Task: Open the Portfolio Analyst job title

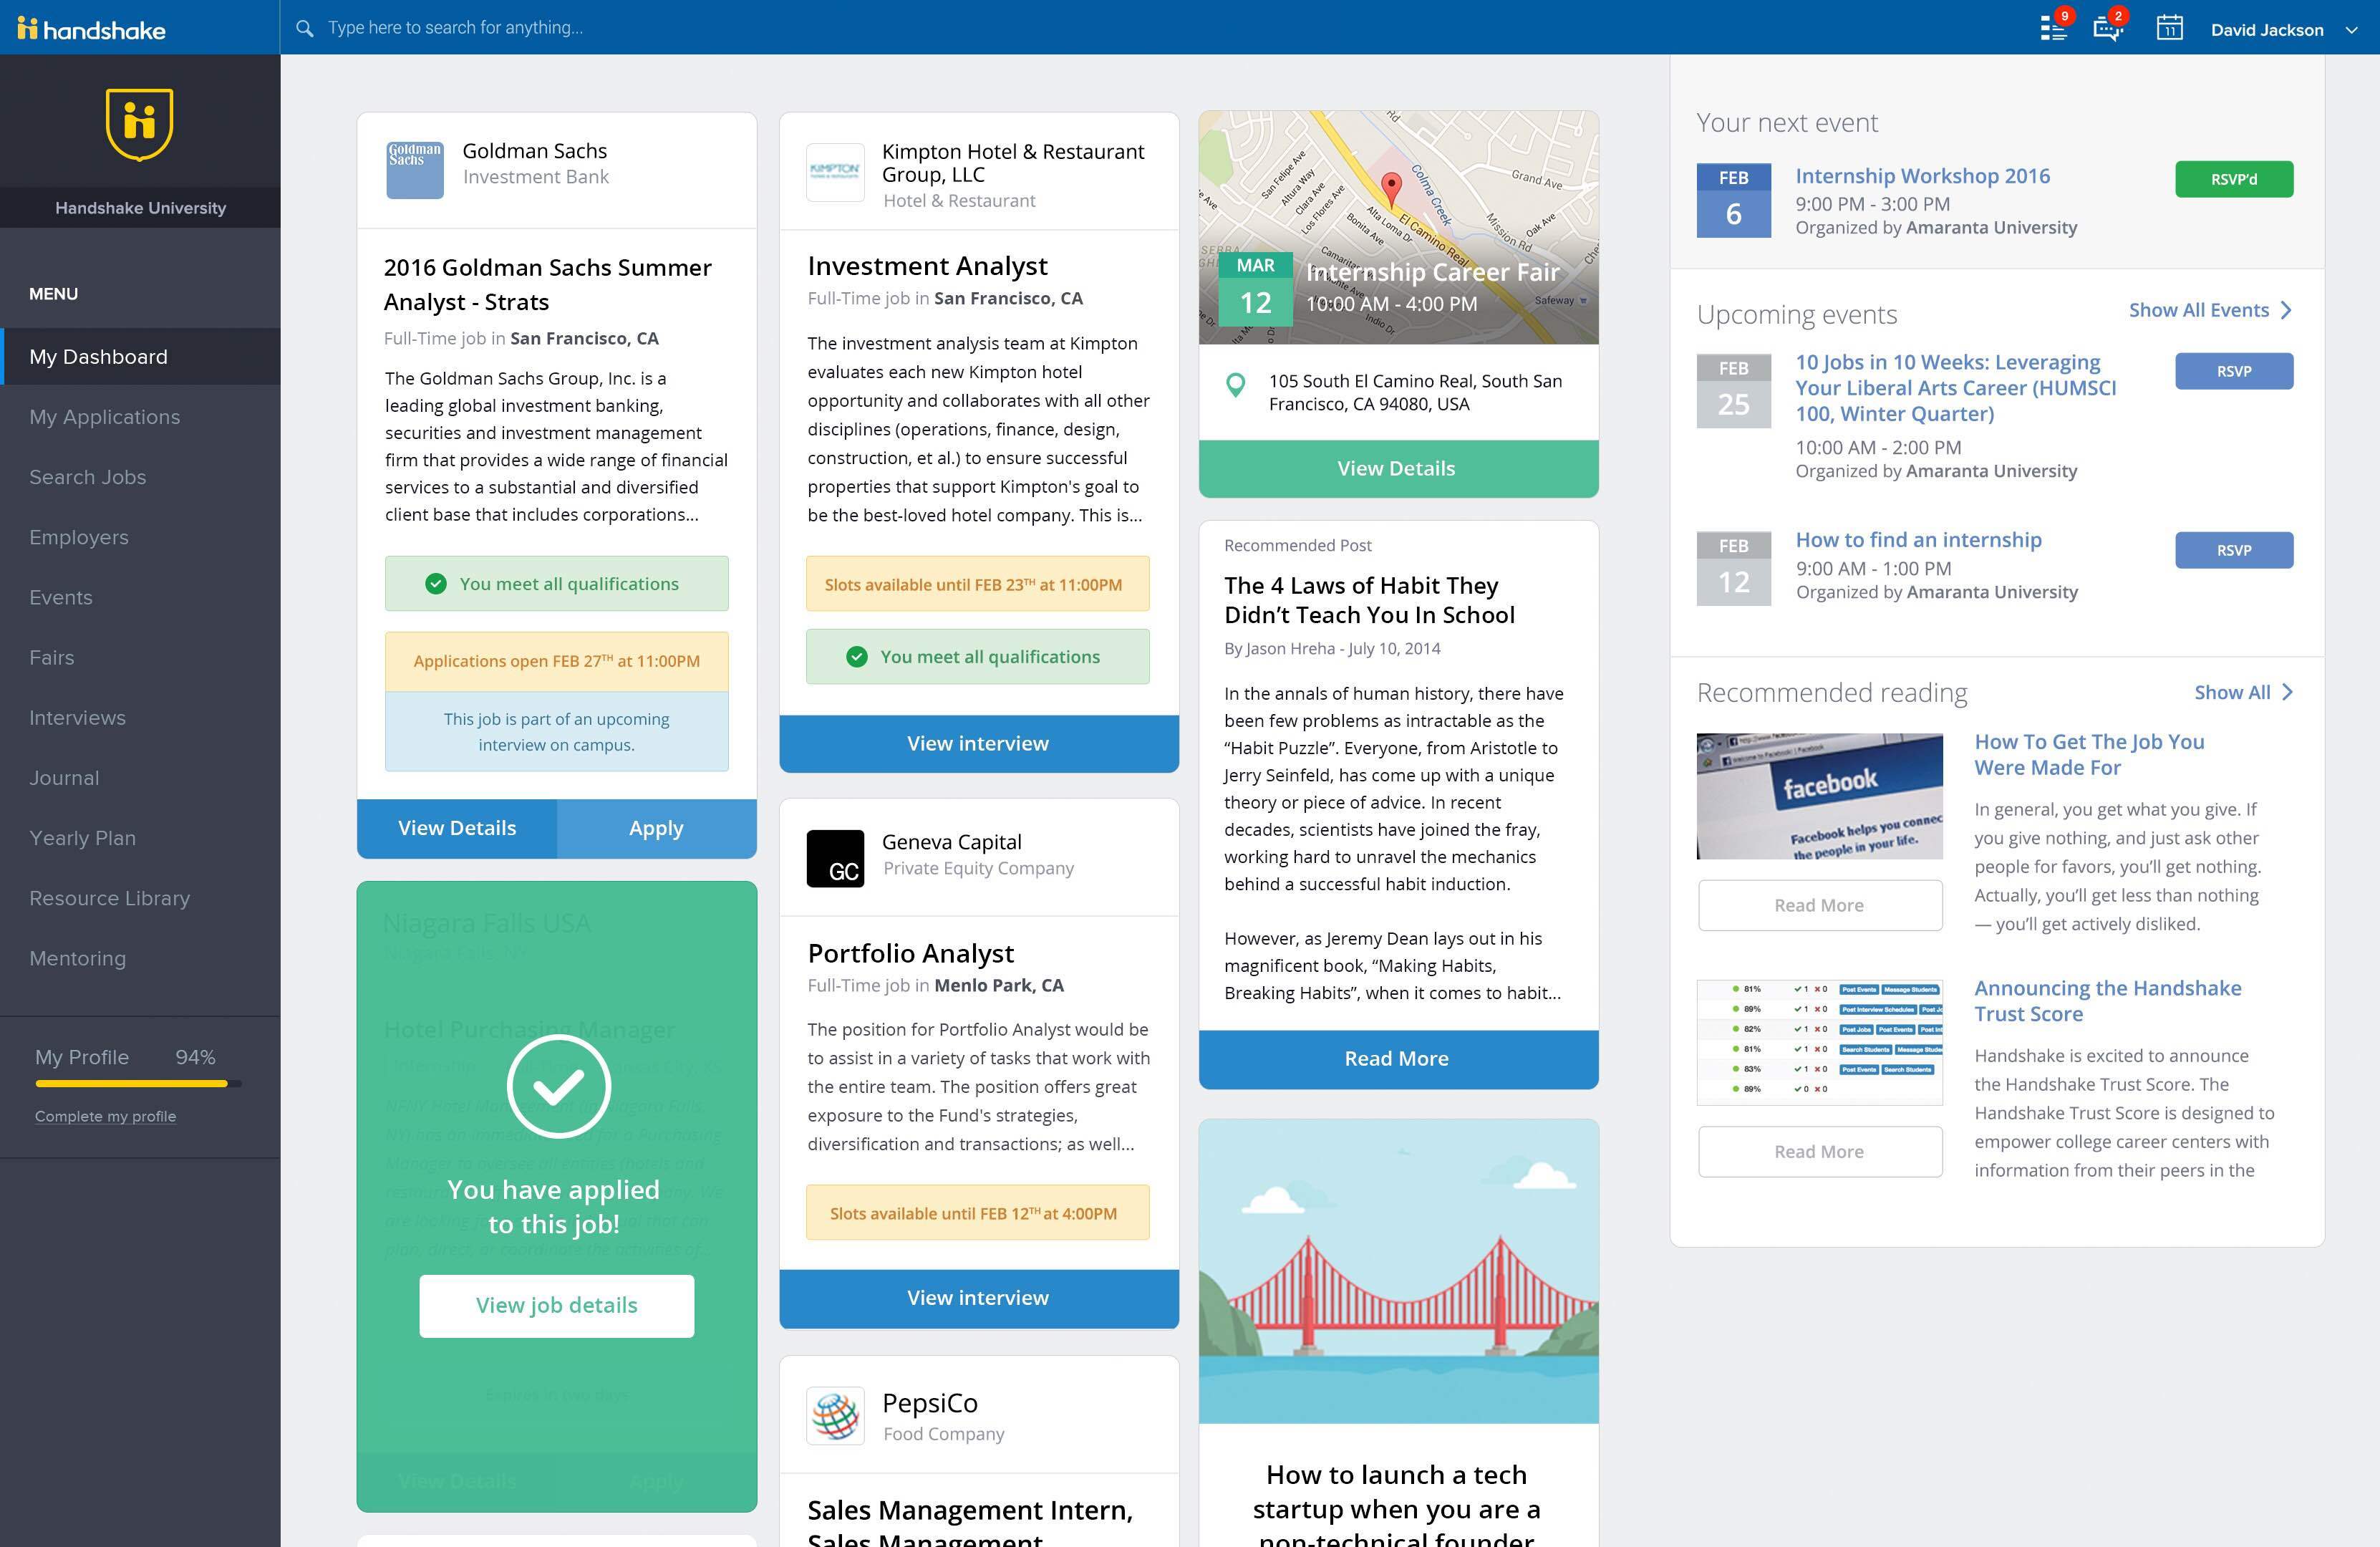Action: [x=910, y=953]
